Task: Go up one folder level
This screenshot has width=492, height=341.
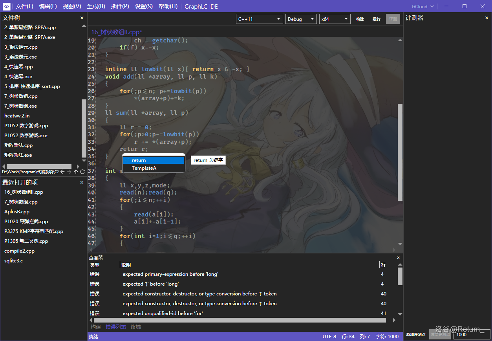Action: coord(76,172)
